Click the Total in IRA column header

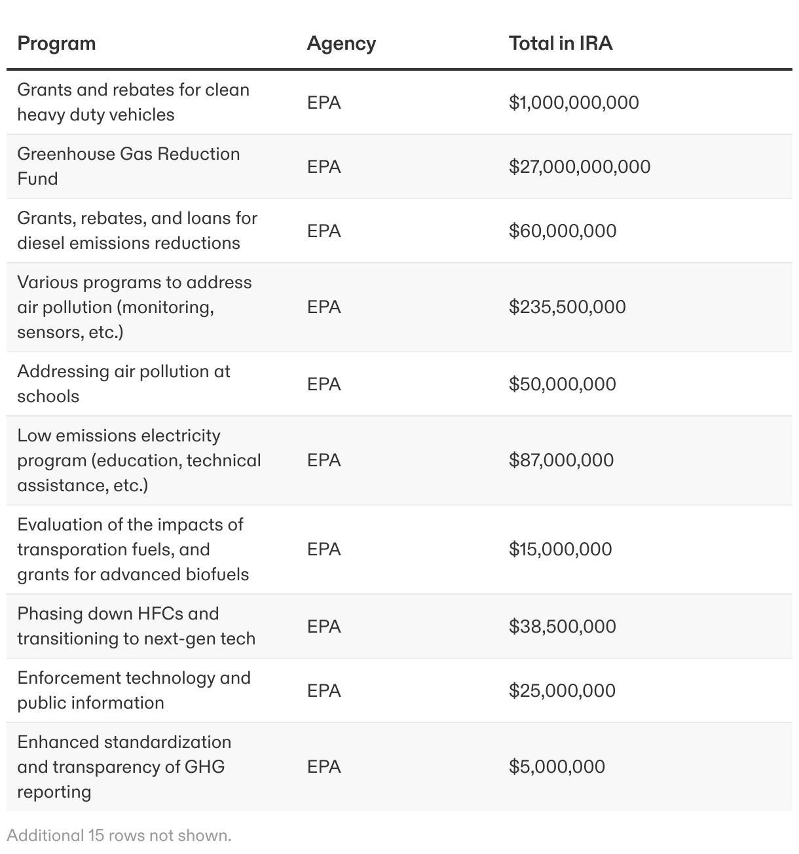click(561, 43)
